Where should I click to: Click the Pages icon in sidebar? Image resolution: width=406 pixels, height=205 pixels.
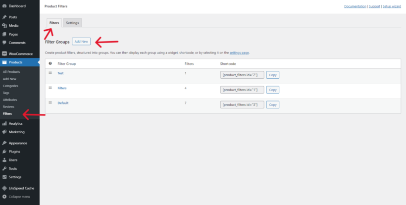pos(4,34)
